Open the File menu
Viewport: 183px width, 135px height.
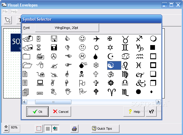click(x=5, y=11)
